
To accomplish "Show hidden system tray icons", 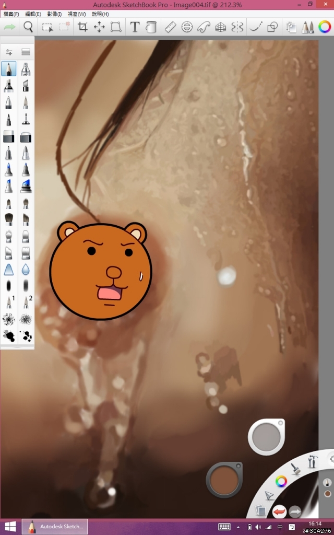I will tap(238, 528).
